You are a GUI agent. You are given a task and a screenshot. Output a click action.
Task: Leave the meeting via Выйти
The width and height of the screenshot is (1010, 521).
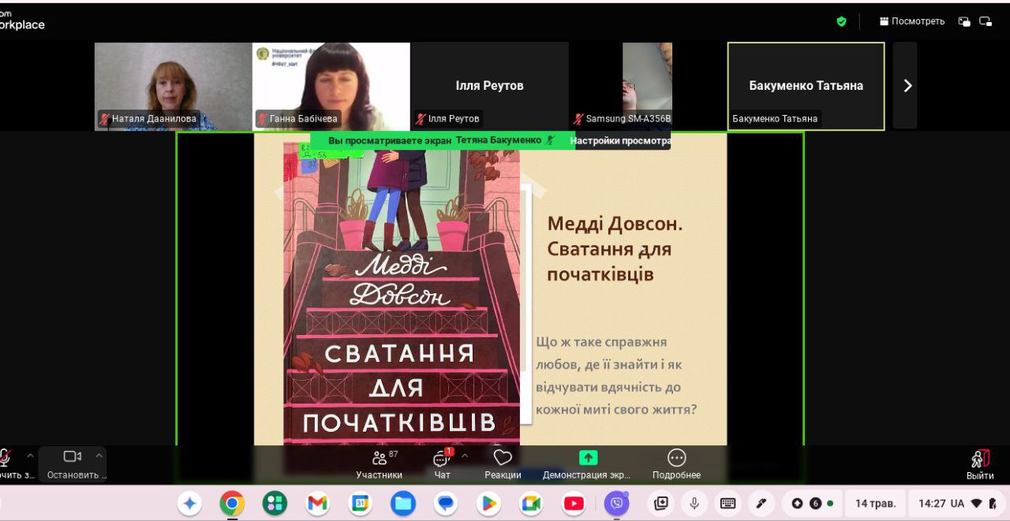980,464
